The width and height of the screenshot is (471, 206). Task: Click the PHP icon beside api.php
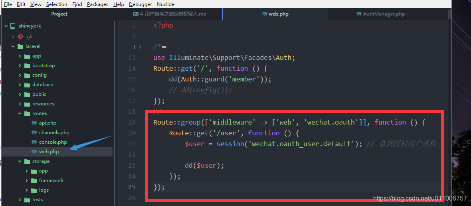[34, 123]
